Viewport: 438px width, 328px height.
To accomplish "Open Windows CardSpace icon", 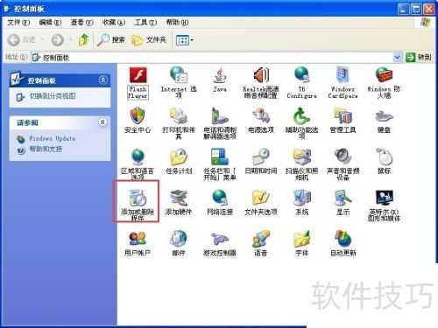I will tap(343, 75).
